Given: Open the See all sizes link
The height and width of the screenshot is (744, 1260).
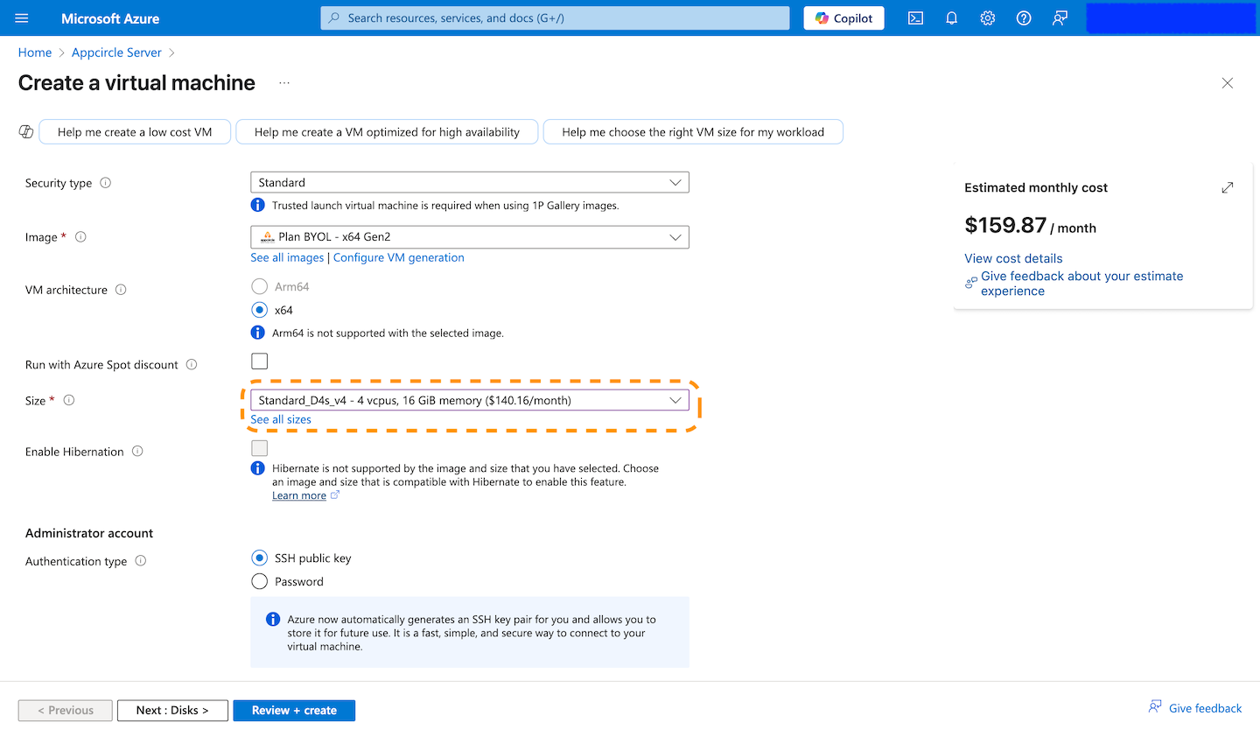Looking at the screenshot, I should click(x=281, y=419).
